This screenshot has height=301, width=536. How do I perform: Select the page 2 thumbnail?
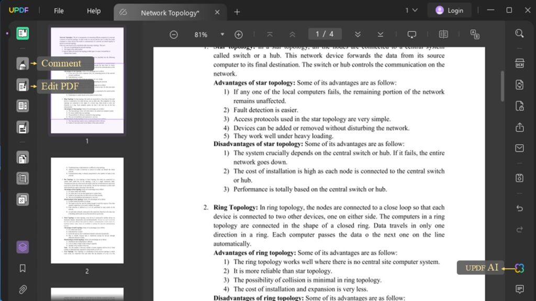(x=87, y=211)
